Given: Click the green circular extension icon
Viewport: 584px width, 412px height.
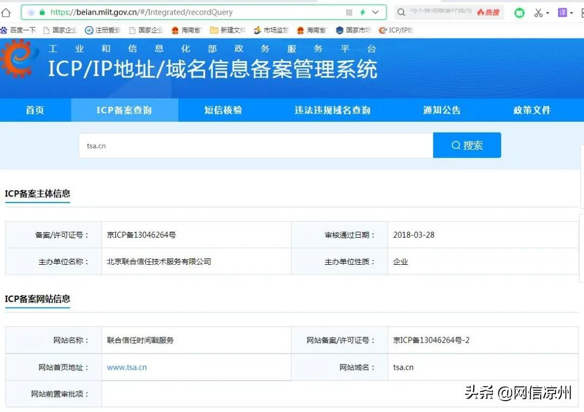Looking at the screenshot, I should coord(519,13).
